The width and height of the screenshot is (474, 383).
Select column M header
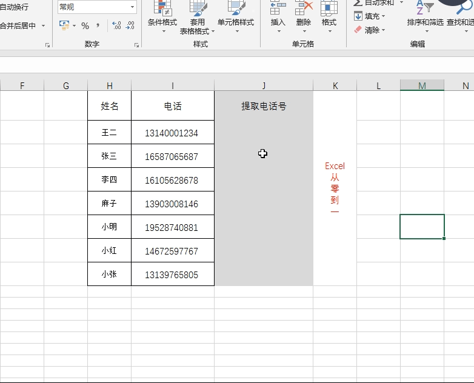[422, 85]
